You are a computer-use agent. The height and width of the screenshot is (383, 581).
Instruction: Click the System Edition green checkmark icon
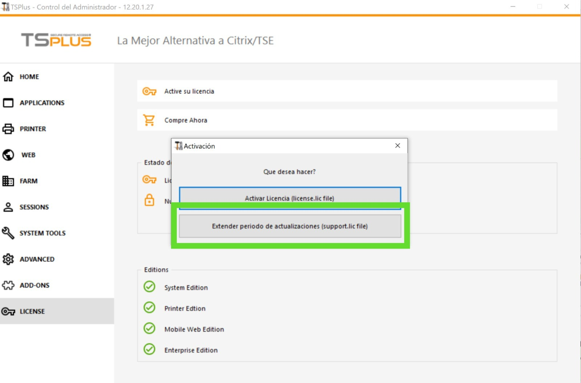pos(149,287)
